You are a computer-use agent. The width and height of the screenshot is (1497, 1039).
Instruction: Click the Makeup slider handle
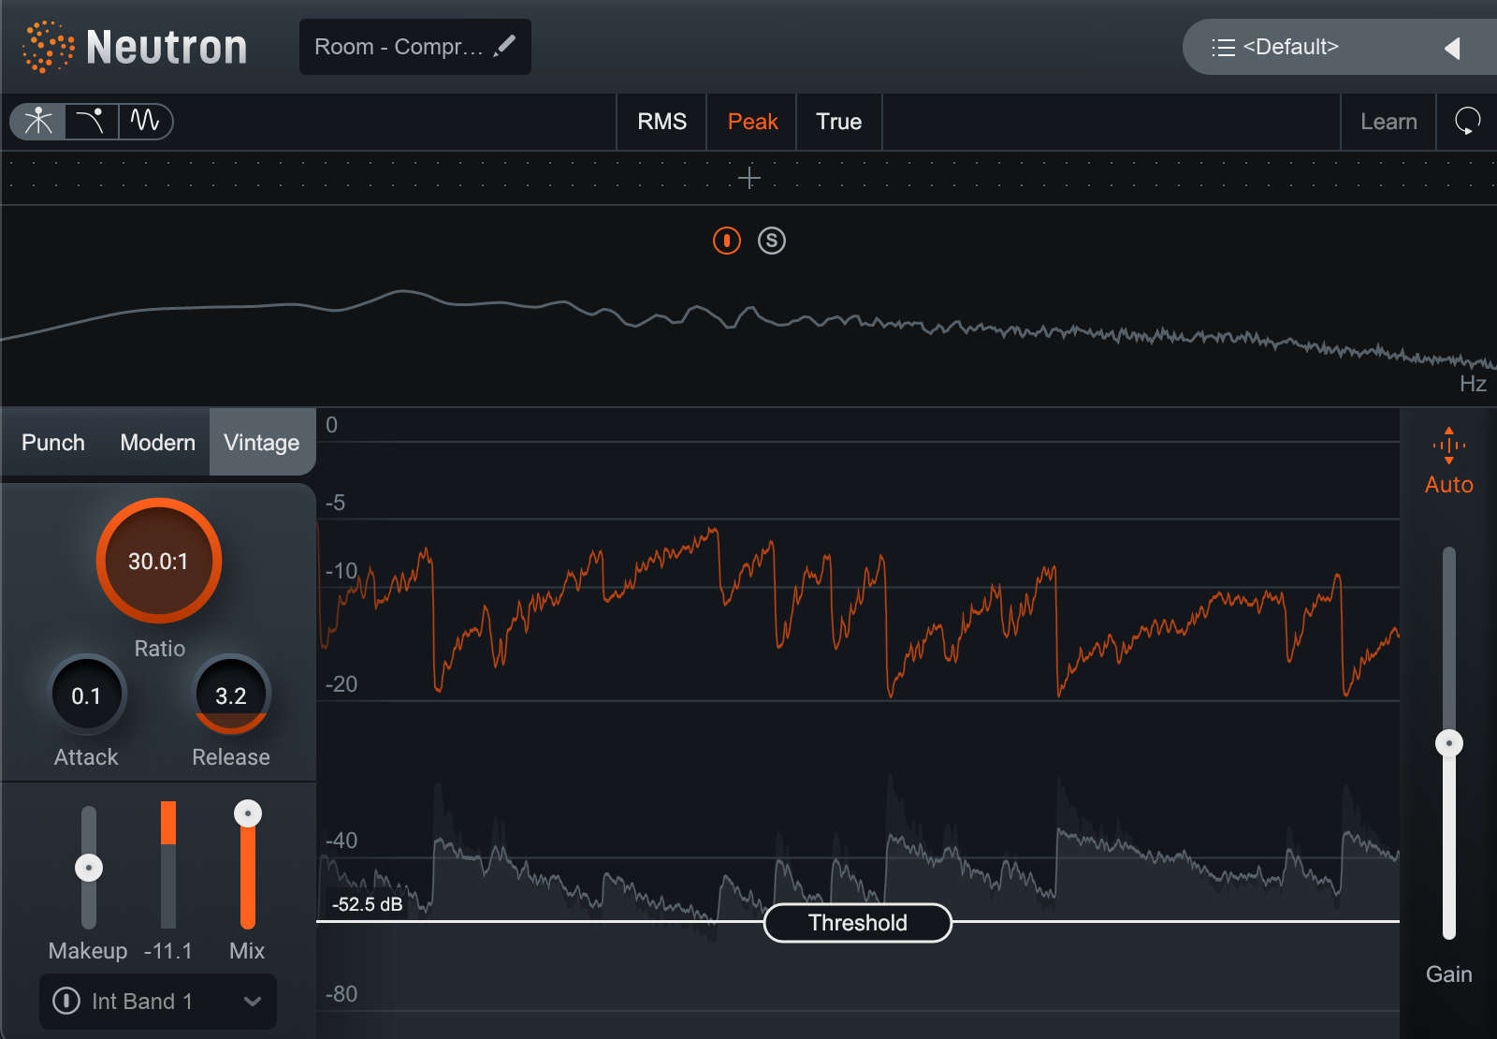[89, 868]
